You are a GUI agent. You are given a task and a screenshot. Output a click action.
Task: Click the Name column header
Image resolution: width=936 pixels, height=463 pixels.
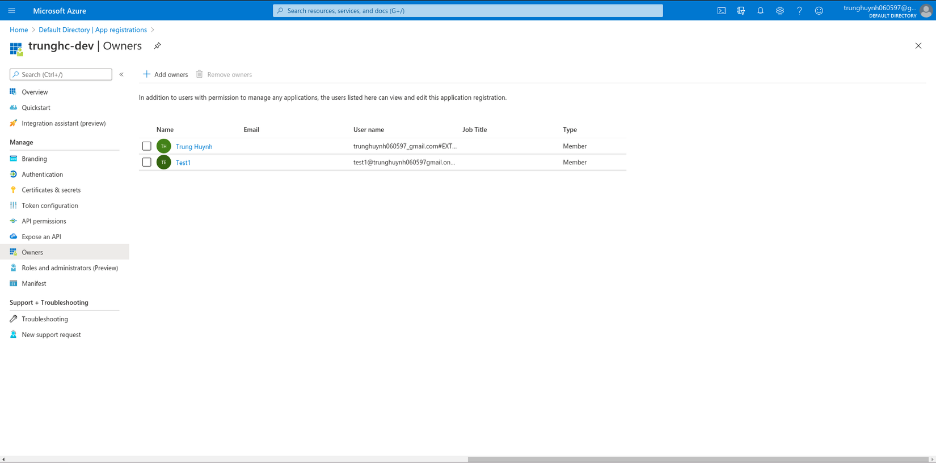[165, 130]
